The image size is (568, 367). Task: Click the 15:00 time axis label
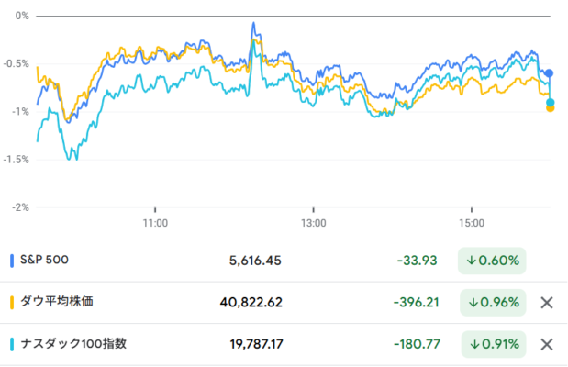[472, 223]
